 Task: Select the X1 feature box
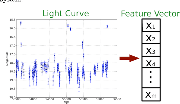tap(151, 25)
